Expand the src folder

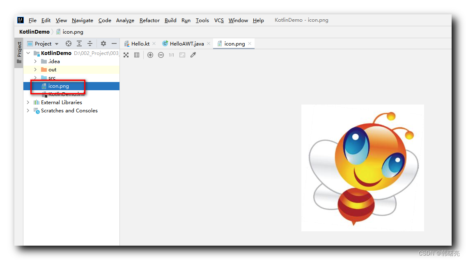[35, 78]
